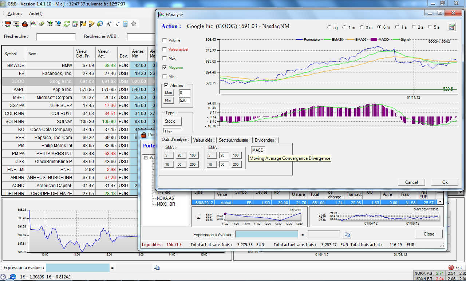Click Ok in FAnalyse dialog

click(445, 182)
